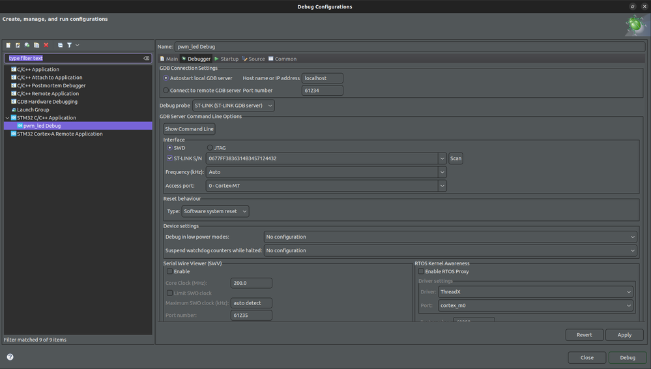Open RTOS Driver ThreadX dropdown
651x369 pixels.
point(536,291)
